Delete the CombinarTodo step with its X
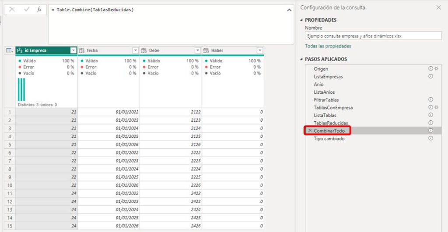Screen dimensions: 448x232 [x=310, y=131]
